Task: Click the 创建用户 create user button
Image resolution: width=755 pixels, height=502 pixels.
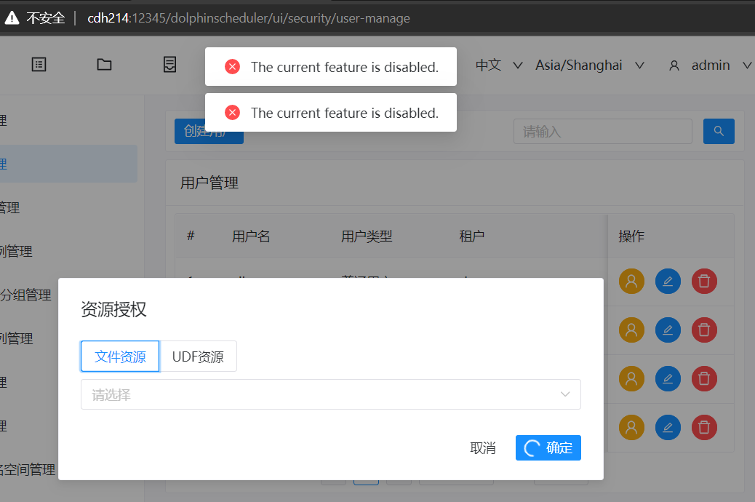Action: point(209,131)
